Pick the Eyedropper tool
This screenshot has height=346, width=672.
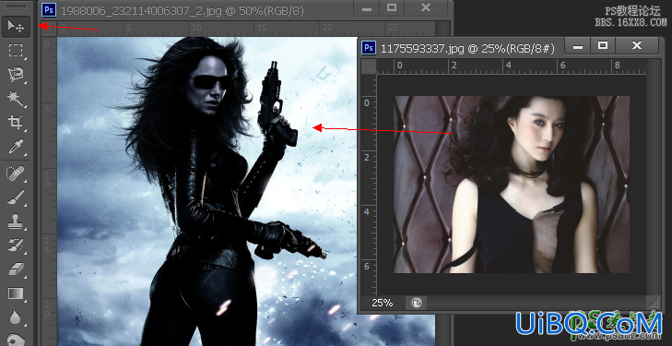(17, 147)
